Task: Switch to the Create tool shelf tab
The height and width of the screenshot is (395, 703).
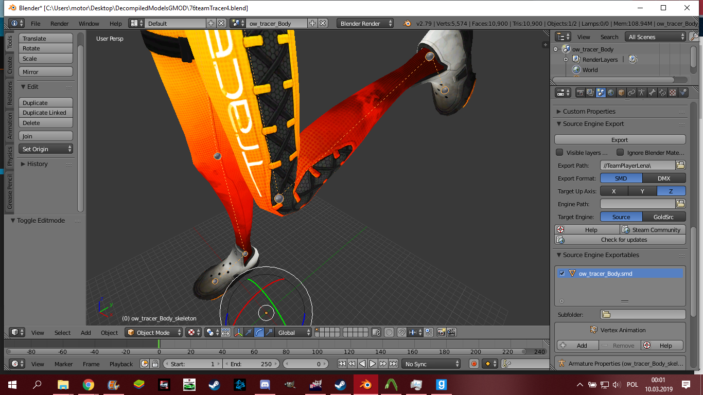Action: tap(9, 65)
